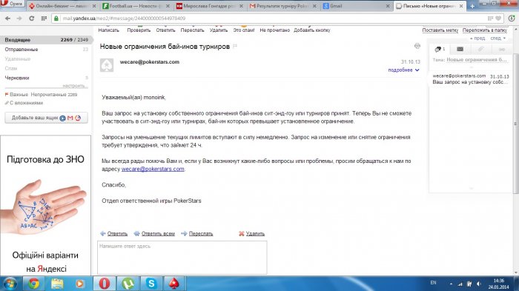Click the Windows Start button

pyautogui.click(x=10, y=284)
